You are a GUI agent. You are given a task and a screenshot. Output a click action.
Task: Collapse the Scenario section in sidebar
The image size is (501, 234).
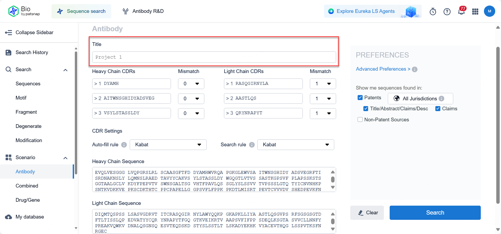65,158
